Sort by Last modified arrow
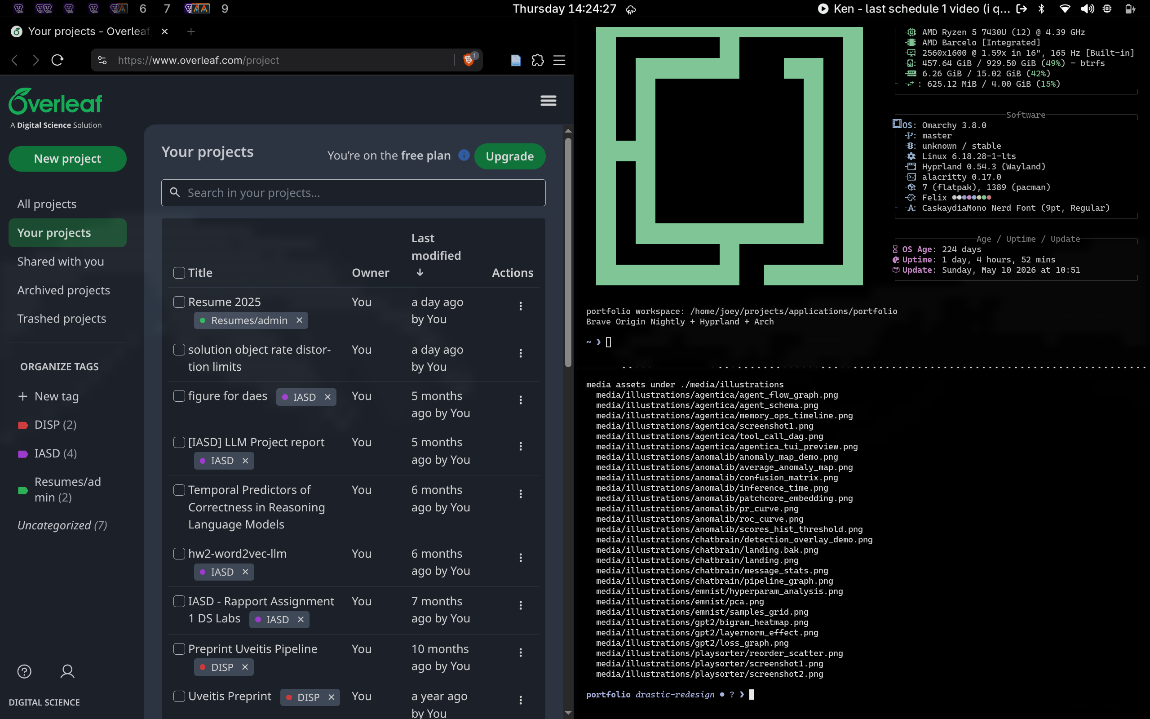 point(420,272)
